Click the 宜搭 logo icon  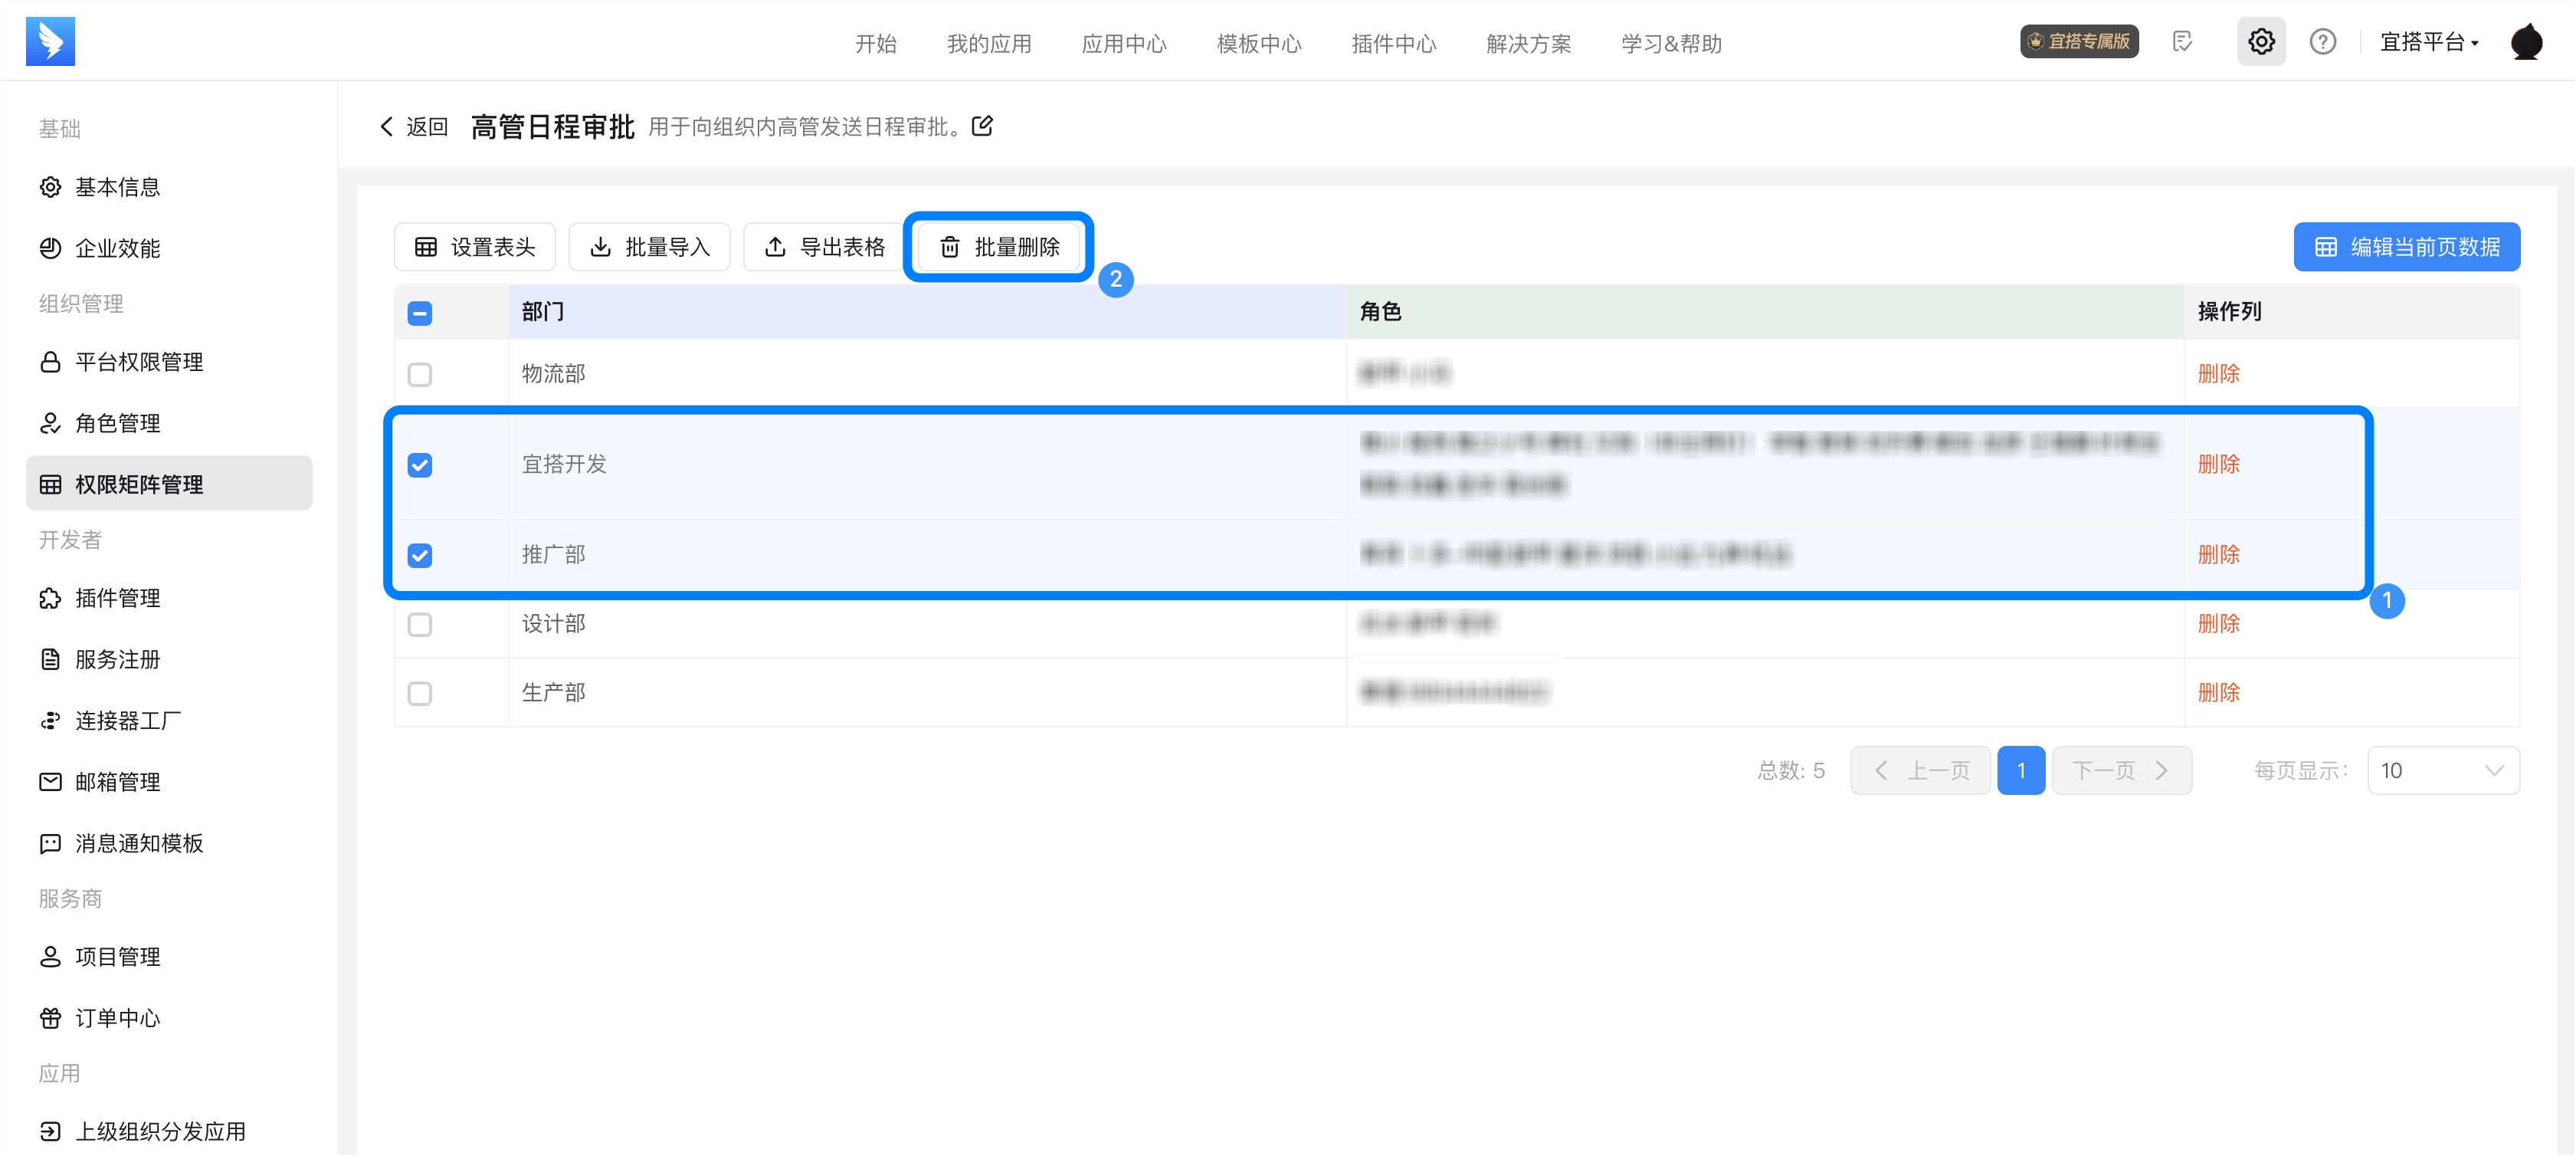click(x=50, y=41)
